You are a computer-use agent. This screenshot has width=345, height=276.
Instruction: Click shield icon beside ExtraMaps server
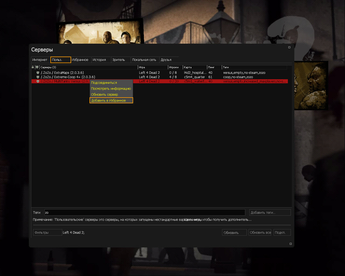pos(38,73)
